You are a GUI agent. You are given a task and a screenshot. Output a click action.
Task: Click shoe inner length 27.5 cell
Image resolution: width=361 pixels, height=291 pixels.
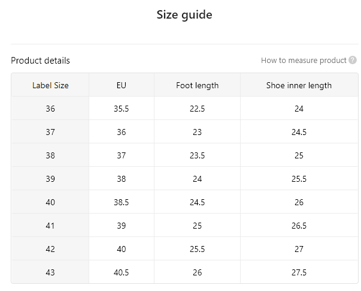[x=299, y=272]
